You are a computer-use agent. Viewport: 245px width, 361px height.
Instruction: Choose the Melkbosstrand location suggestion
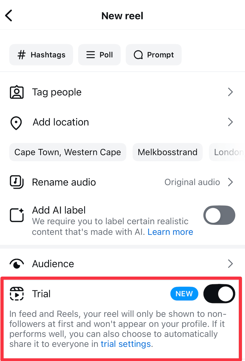(167, 152)
